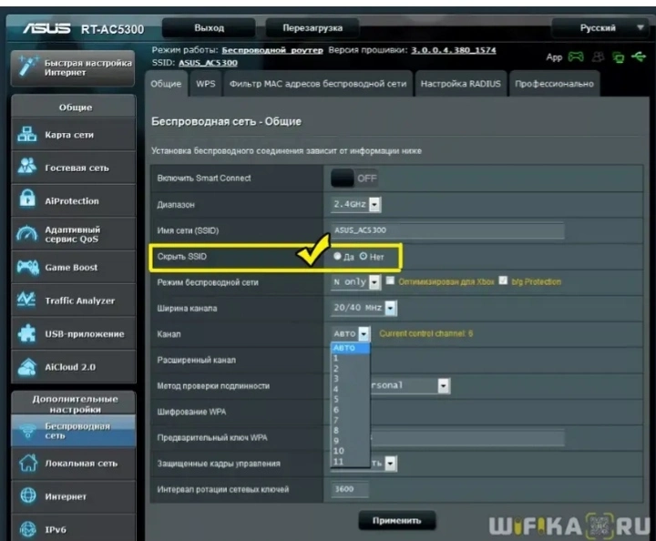This screenshot has height=541, width=656.
Task: Choose Авто in channel list
Action: tap(350, 348)
